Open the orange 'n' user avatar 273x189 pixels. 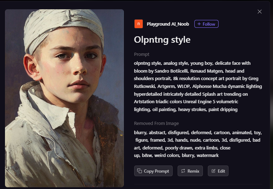point(138,24)
